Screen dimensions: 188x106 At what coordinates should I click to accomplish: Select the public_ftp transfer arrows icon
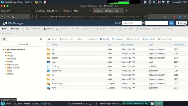click(48, 67)
